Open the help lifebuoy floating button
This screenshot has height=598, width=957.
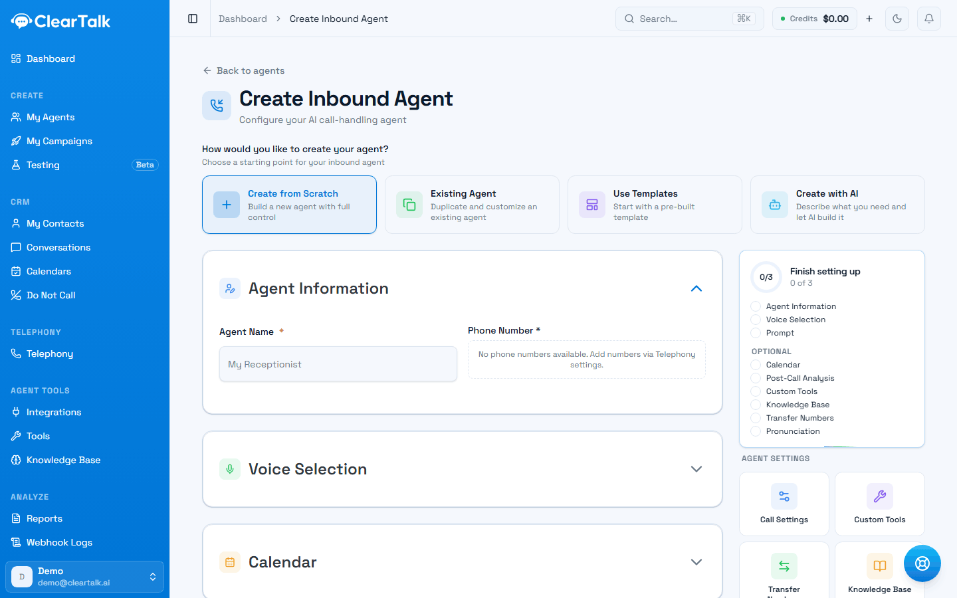click(x=922, y=563)
